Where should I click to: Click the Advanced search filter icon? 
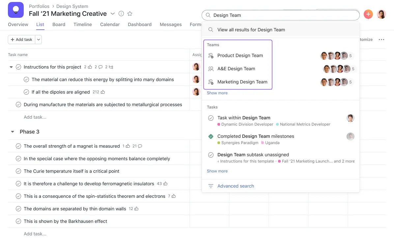[211, 186]
